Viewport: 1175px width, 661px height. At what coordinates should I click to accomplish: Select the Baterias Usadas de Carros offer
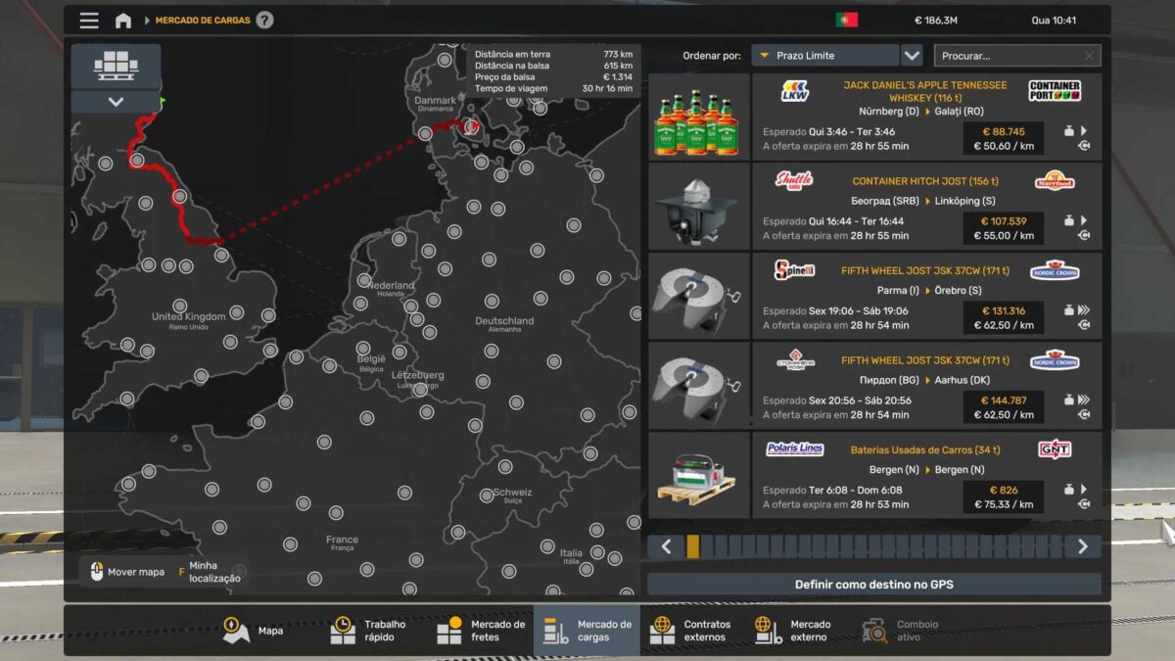[926, 475]
